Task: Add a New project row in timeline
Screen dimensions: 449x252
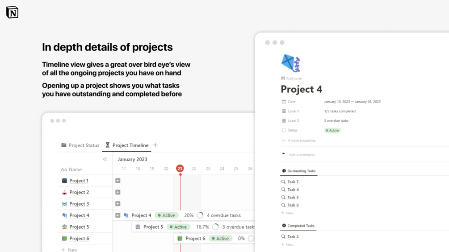Action: coord(69,250)
